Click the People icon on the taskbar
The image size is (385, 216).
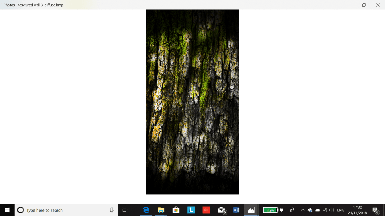292,210
